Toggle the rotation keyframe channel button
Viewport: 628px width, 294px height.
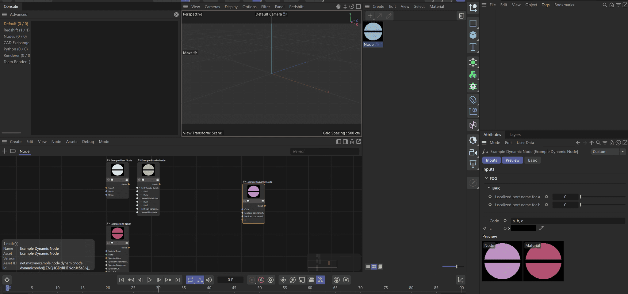pos(293,280)
